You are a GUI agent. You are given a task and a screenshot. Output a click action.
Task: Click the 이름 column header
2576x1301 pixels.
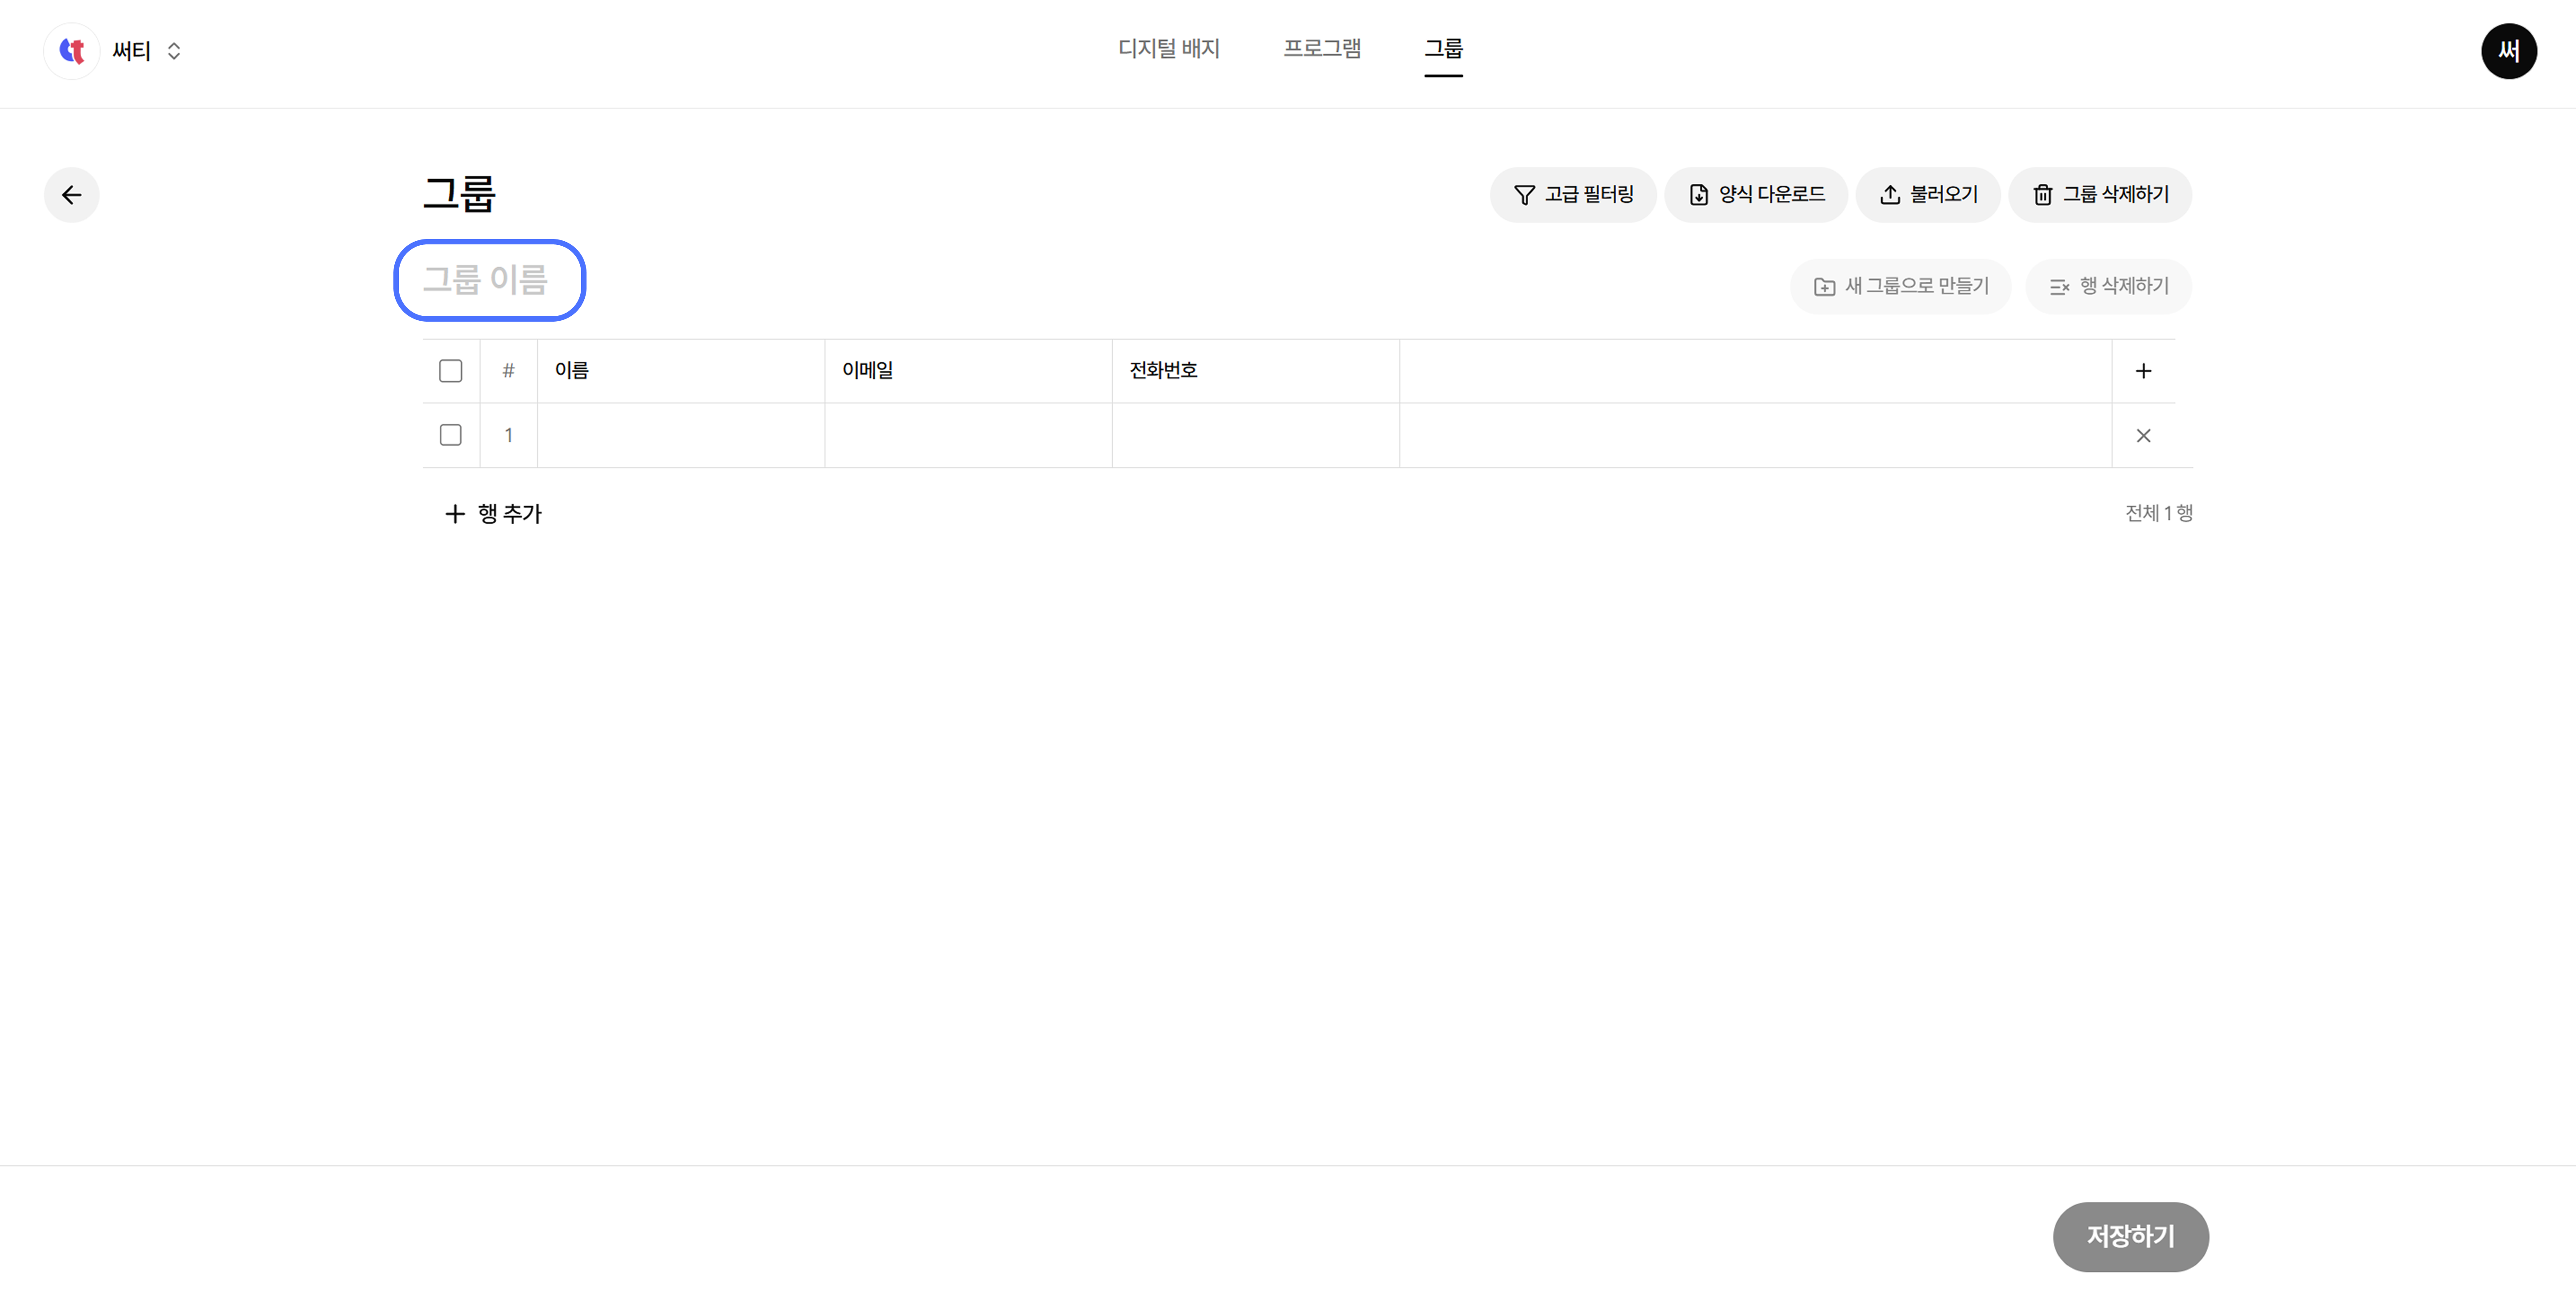pos(681,371)
